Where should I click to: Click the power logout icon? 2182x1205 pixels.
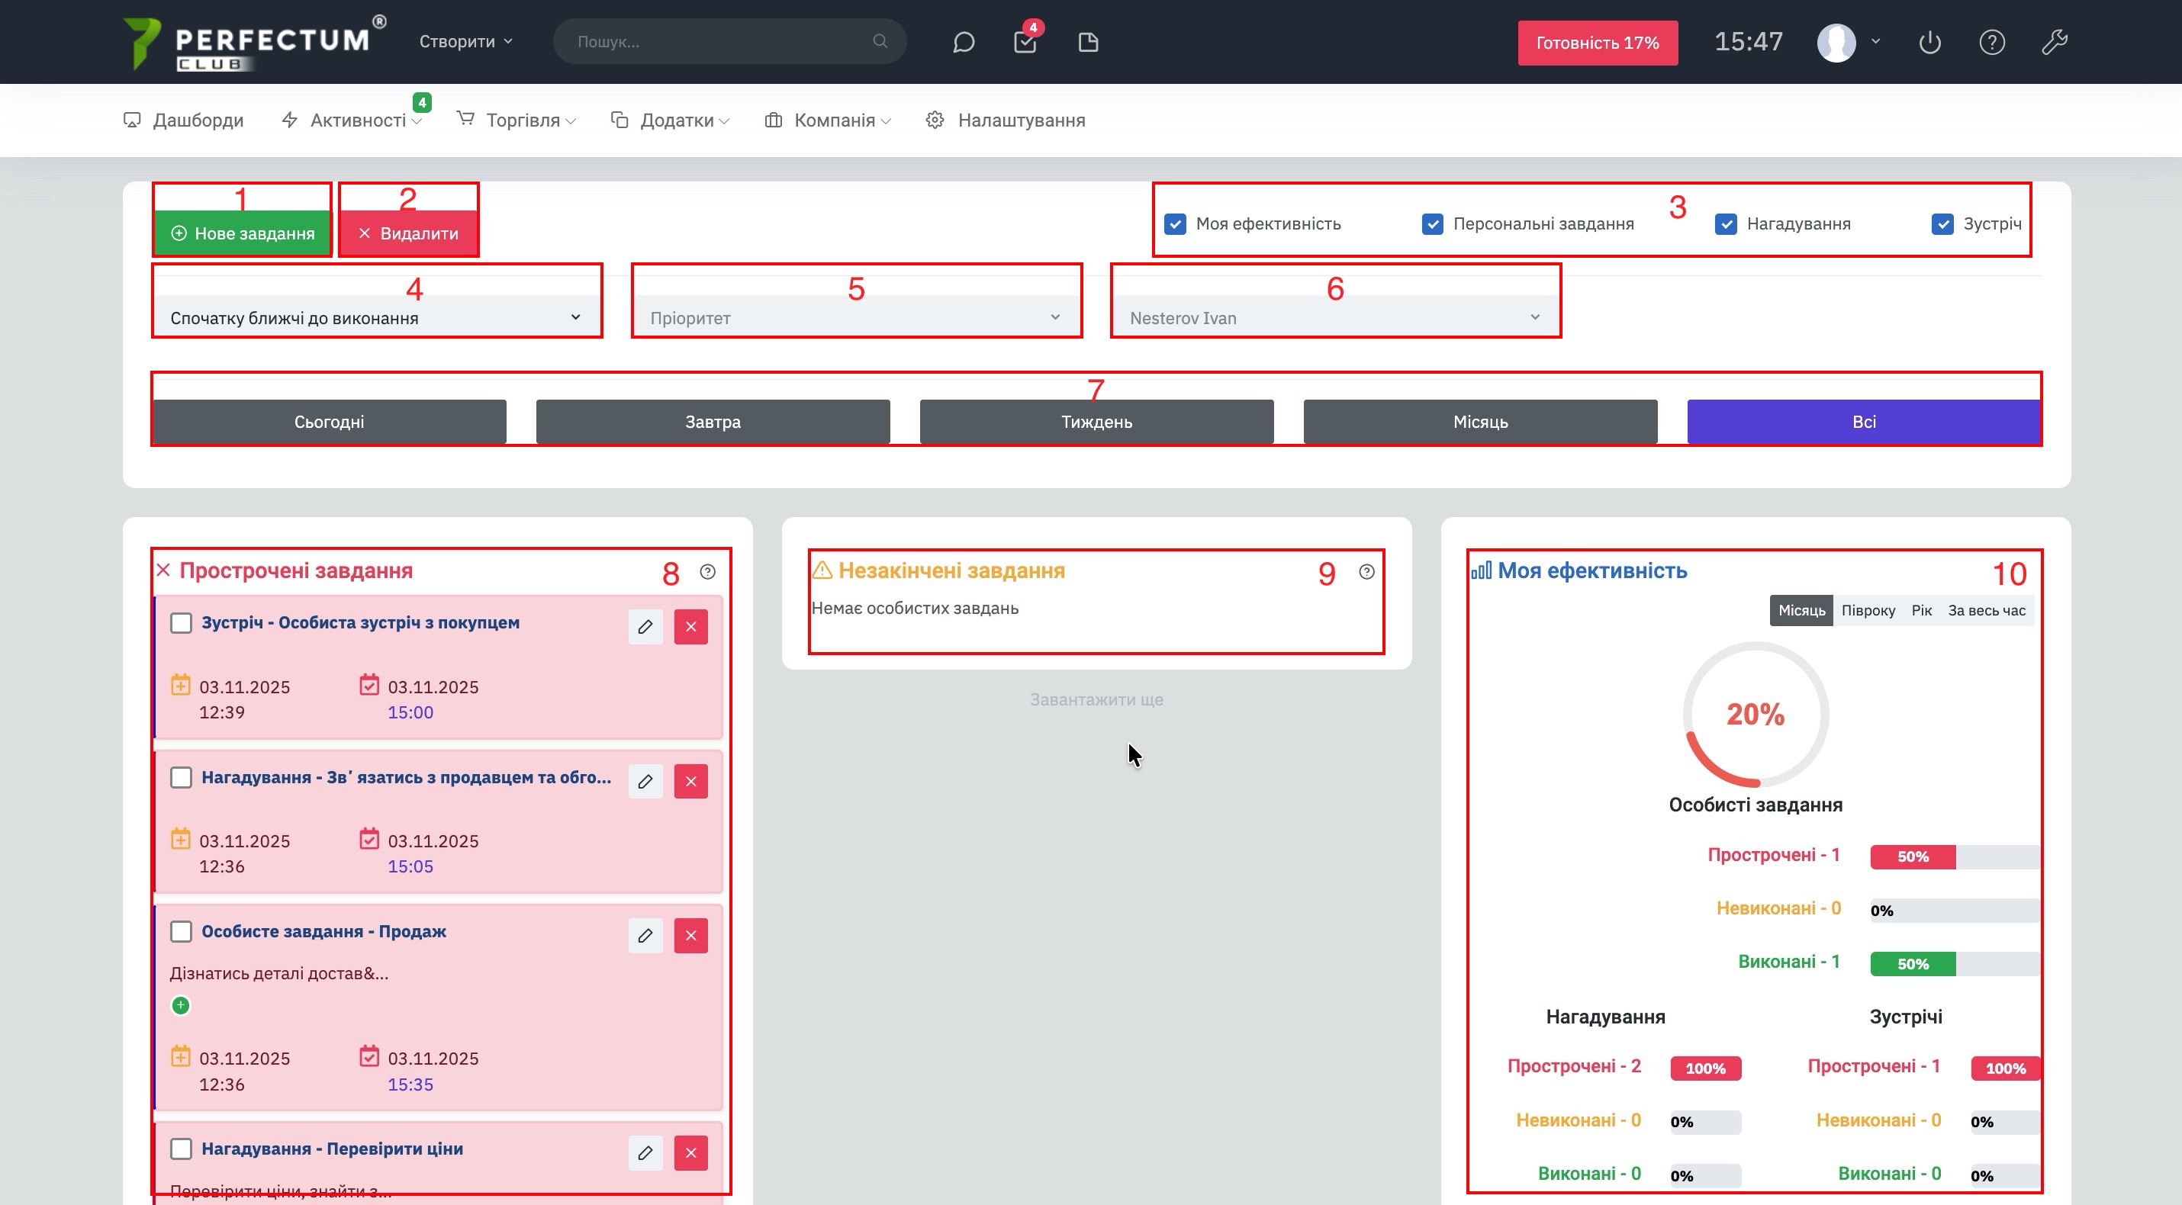coord(1929,43)
